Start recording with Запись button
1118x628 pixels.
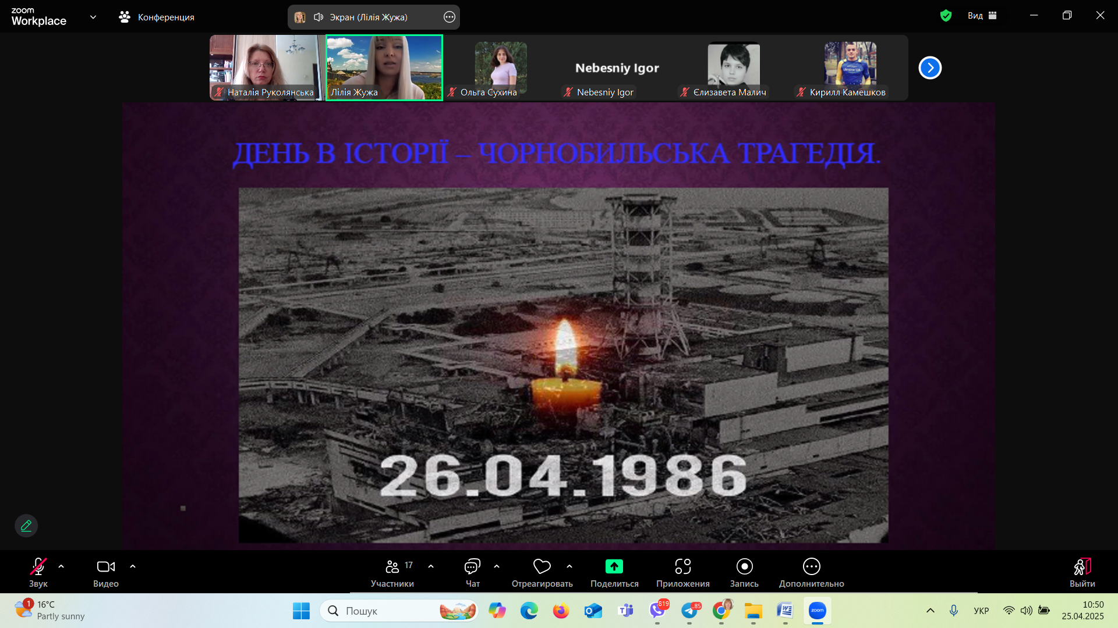pyautogui.click(x=744, y=567)
